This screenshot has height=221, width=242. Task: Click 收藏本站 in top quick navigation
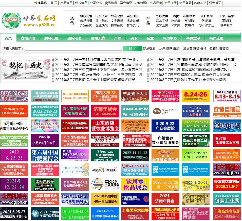200,3
